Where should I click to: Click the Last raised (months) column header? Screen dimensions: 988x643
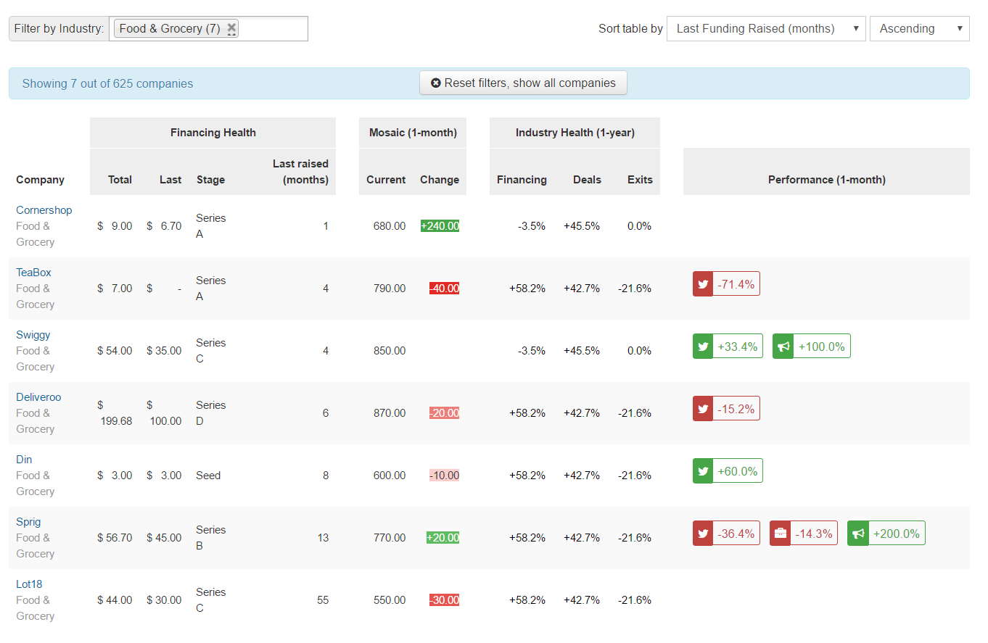coord(300,172)
